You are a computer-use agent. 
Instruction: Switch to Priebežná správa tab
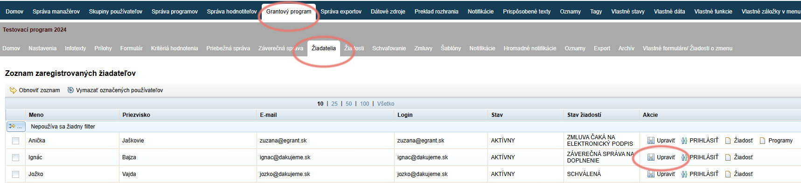point(228,48)
